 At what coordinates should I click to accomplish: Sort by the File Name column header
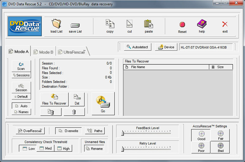(x=166, y=67)
